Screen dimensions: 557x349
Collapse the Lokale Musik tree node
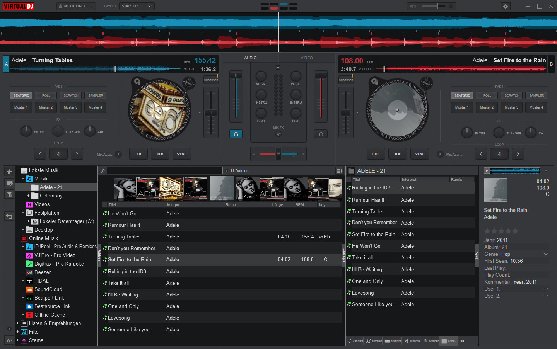click(x=17, y=170)
